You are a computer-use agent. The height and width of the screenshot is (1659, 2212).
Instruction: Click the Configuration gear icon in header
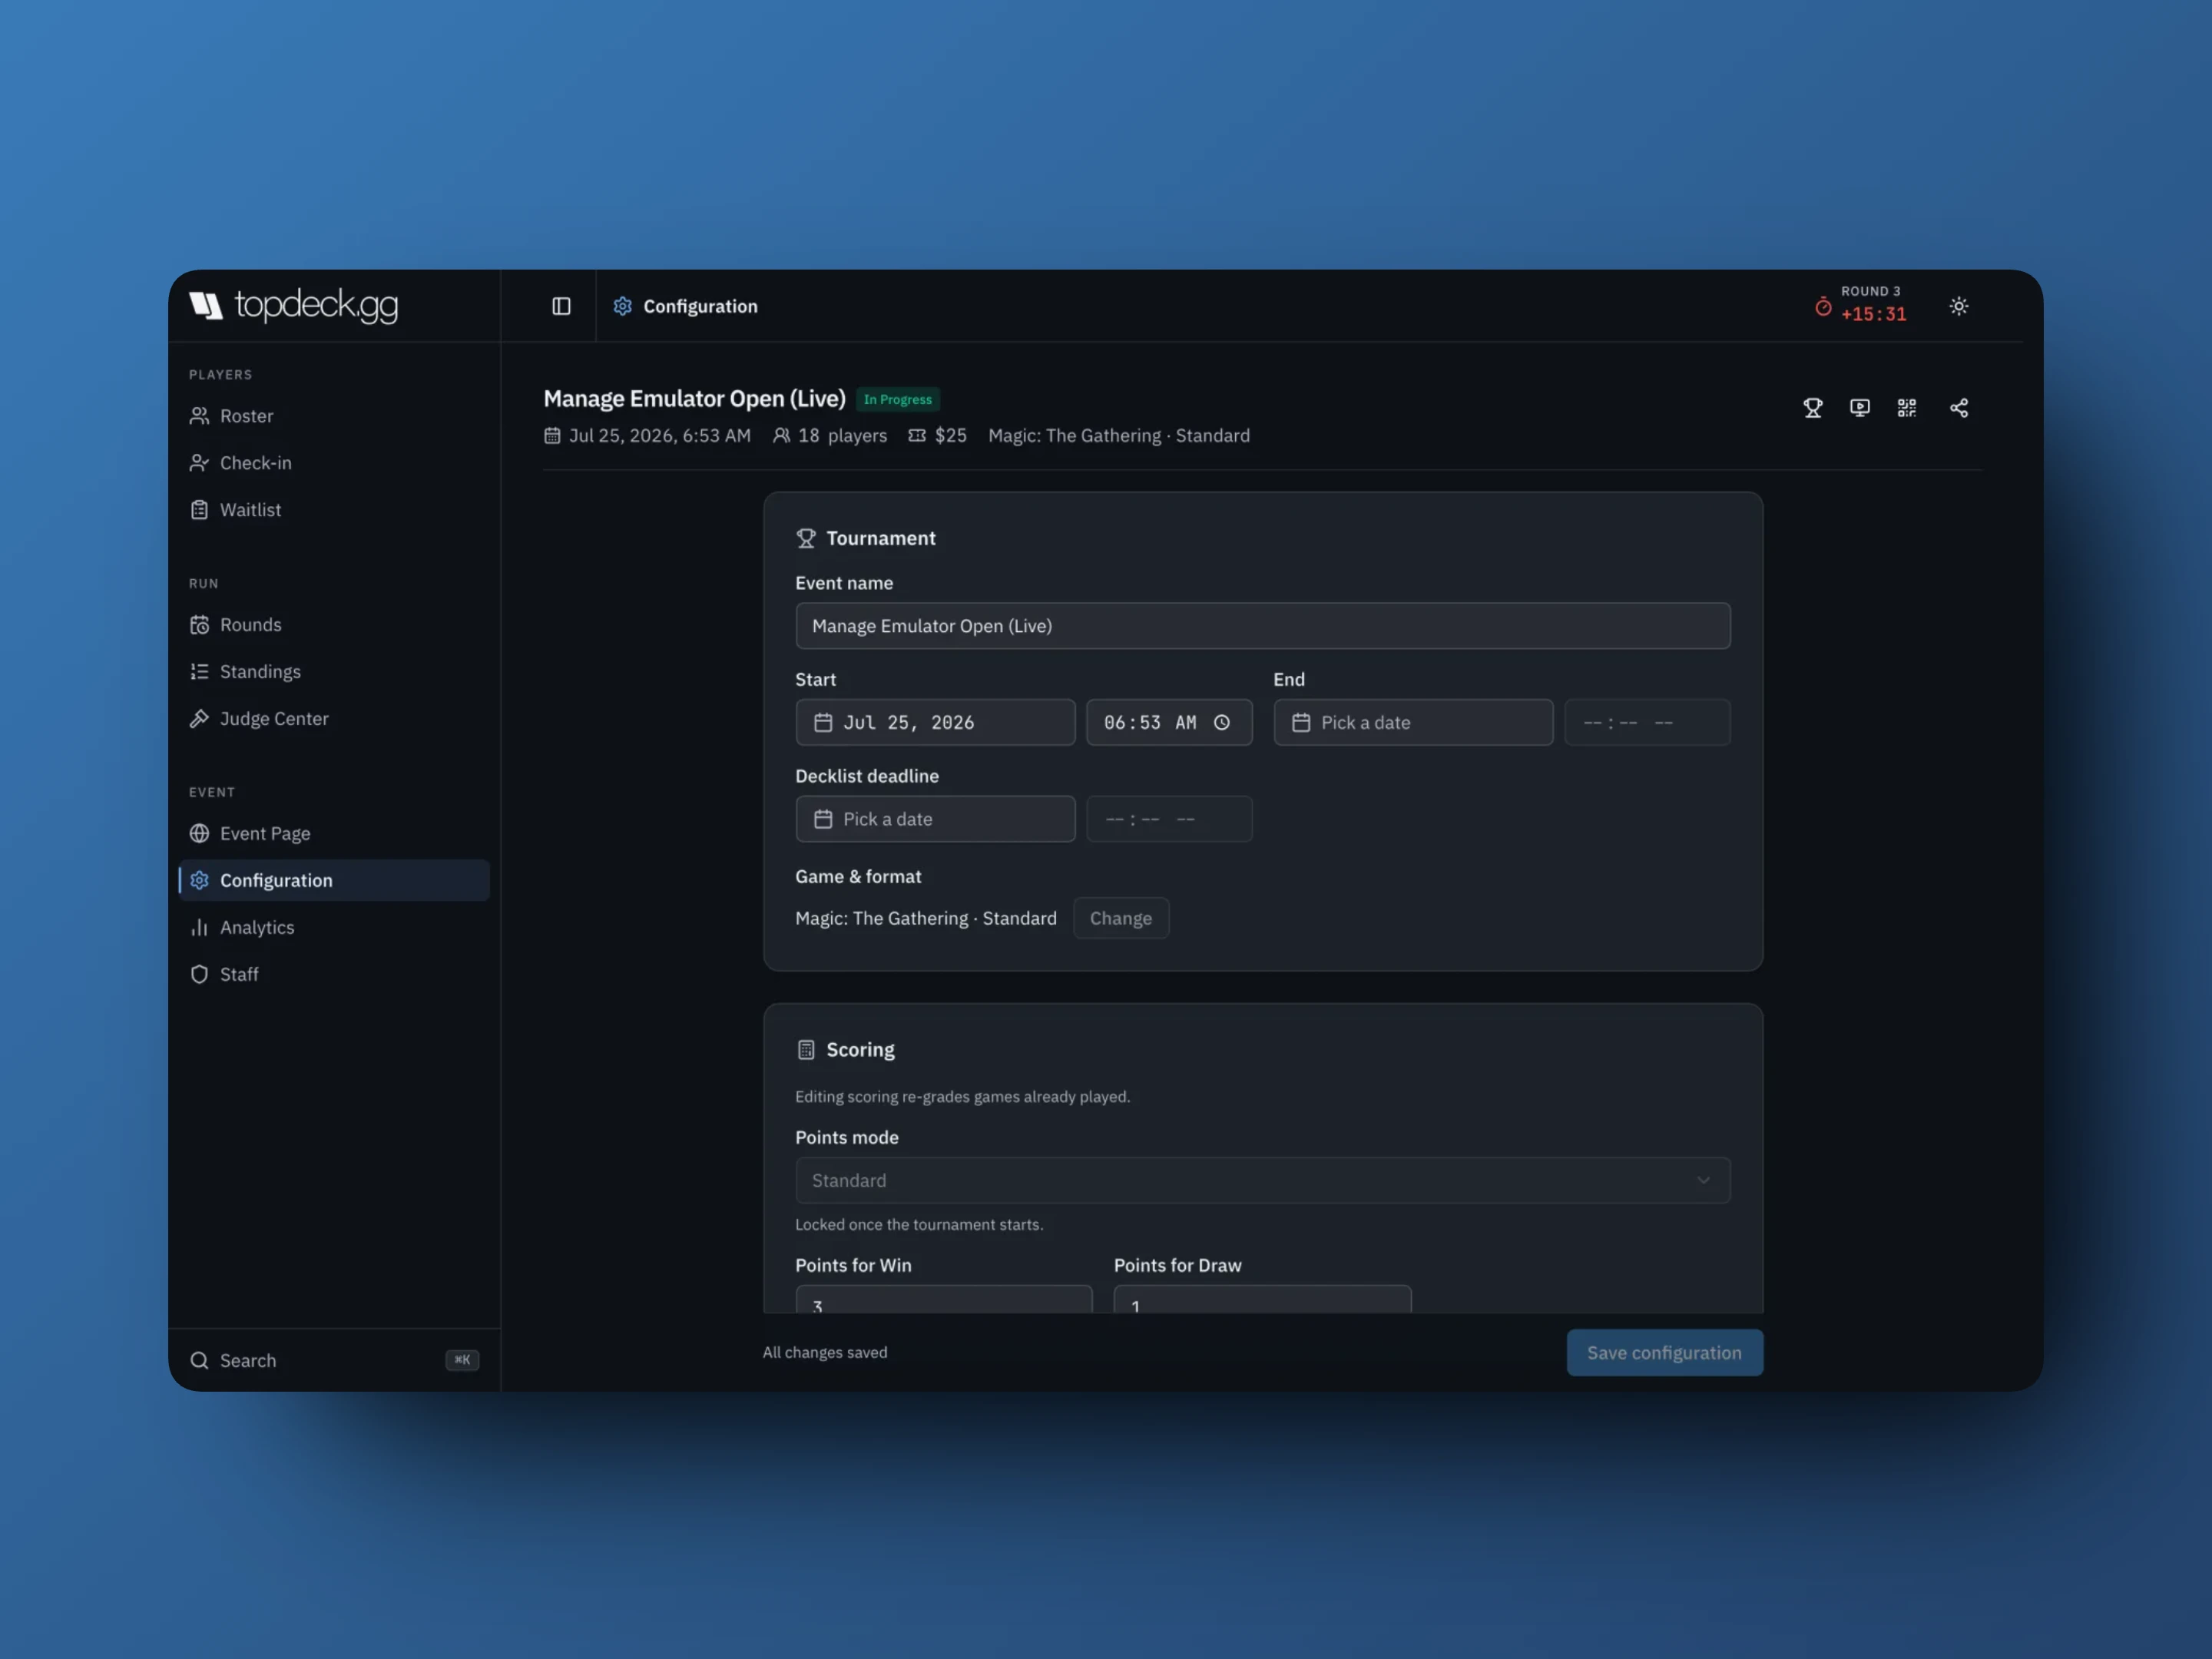622,306
